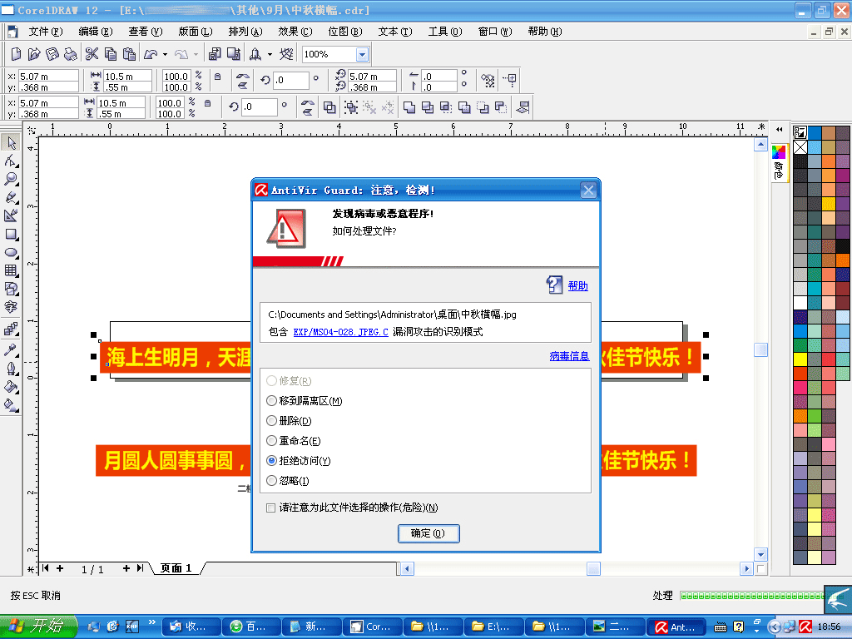
Task: Open the 病毒信息 link
Action: click(569, 356)
